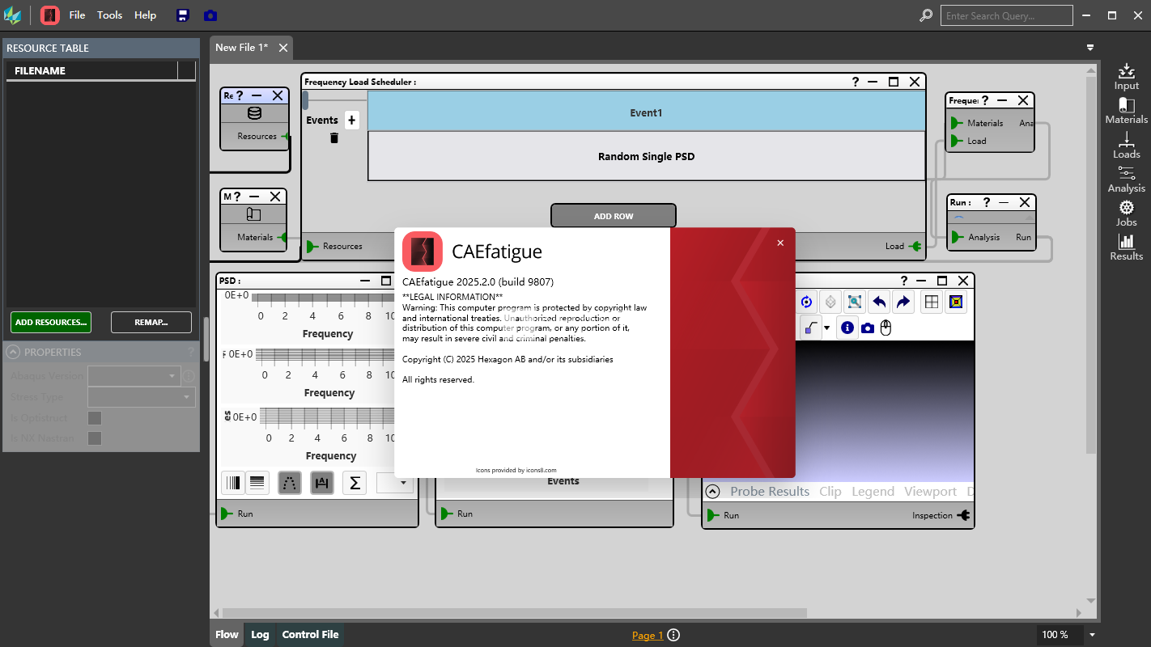
Task: Switch to the Control File tab
Action: point(310,635)
